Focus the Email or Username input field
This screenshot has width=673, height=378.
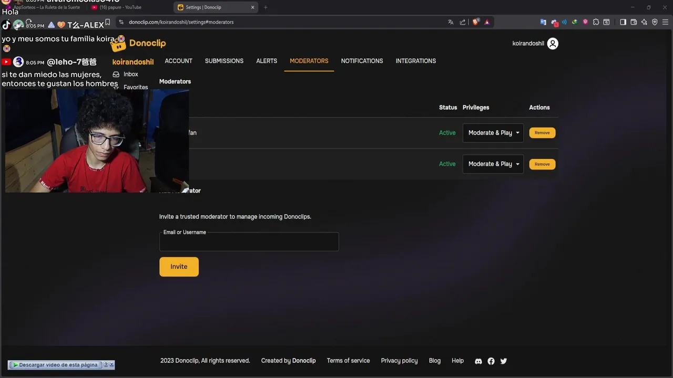(x=249, y=241)
